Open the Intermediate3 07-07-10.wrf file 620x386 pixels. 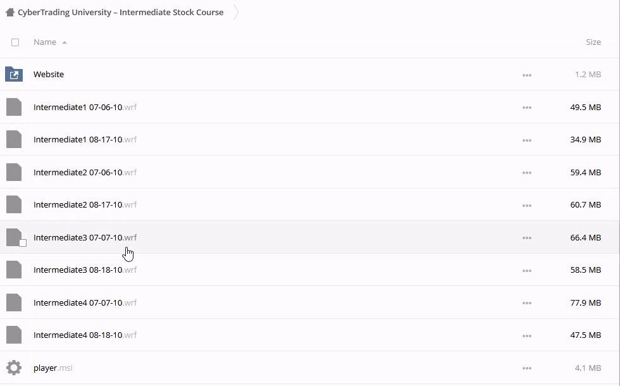coord(78,237)
